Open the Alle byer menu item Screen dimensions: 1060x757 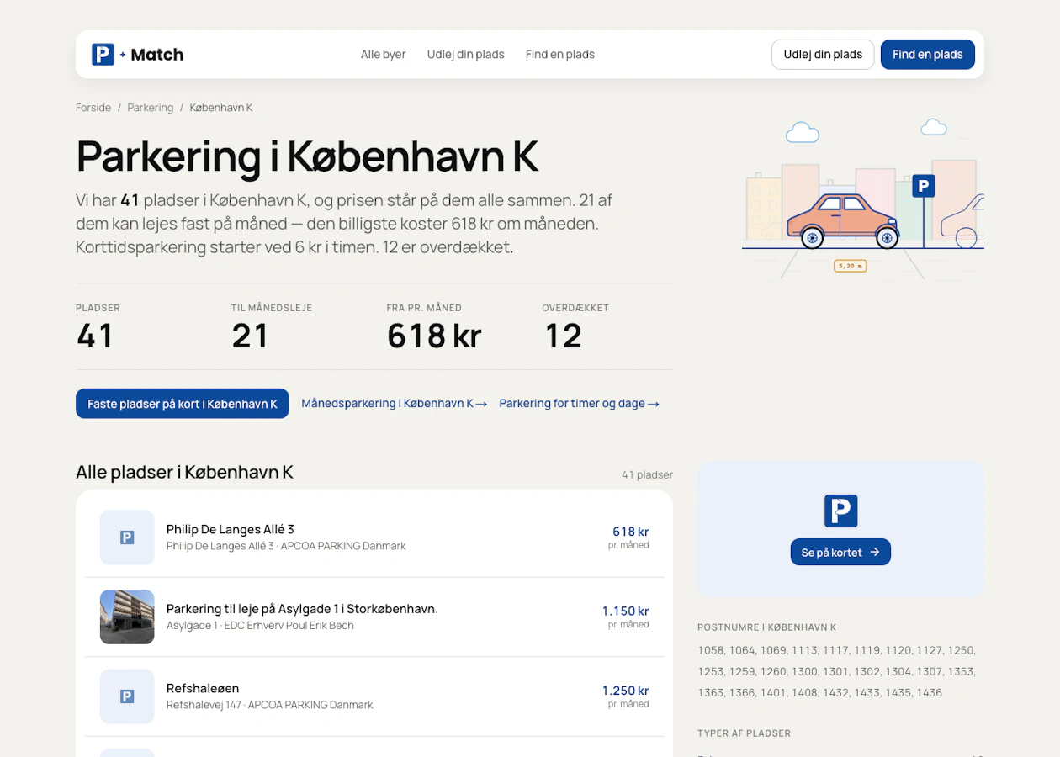click(384, 55)
